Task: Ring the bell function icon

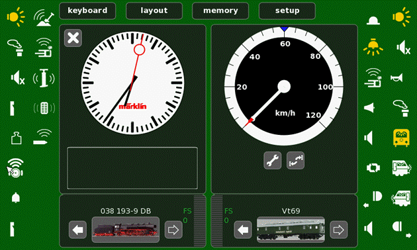Action: click(x=16, y=198)
